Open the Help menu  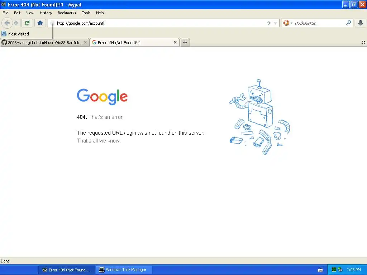coord(100,13)
